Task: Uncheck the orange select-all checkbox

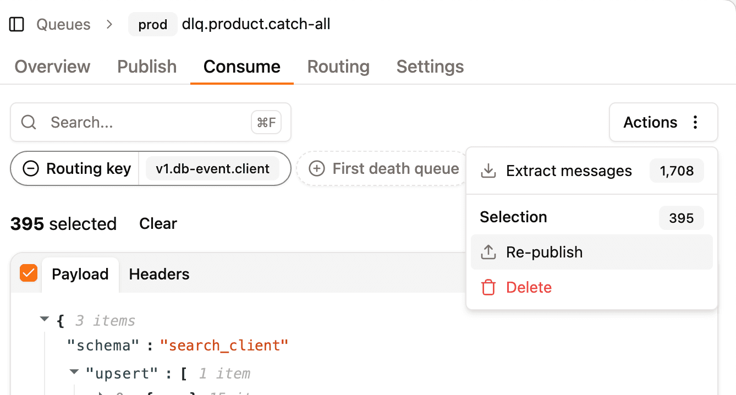Action: (28, 273)
